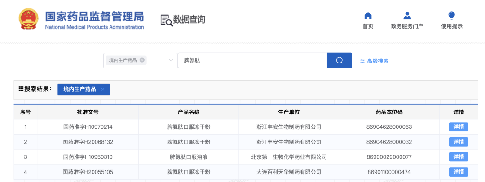The image size is (485, 182).
Task: Click 浙江丰安生物制药有限公司 in row 2
Action: pyautogui.click(x=289, y=142)
